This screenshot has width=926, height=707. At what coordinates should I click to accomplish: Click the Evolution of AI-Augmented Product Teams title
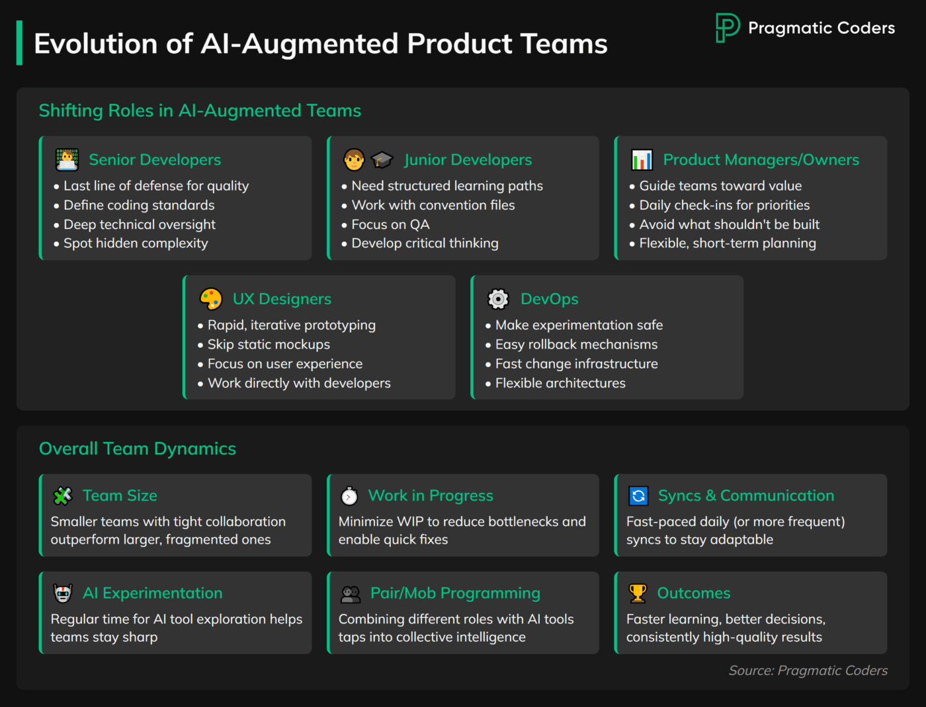coord(321,44)
